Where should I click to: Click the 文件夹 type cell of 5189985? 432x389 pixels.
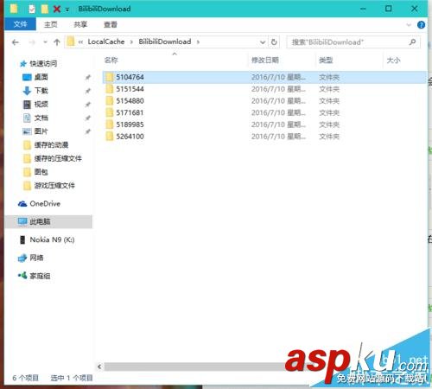(x=329, y=124)
